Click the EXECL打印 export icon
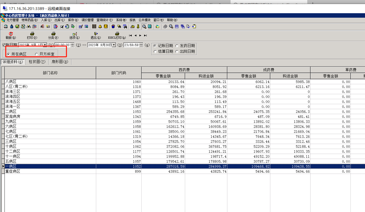 point(117,34)
